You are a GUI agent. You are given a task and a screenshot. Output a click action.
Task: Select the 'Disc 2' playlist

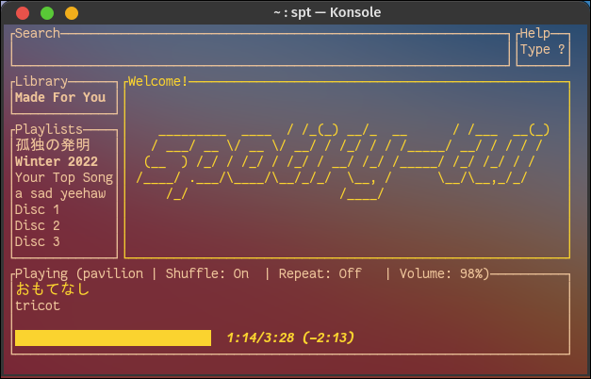[x=38, y=225]
